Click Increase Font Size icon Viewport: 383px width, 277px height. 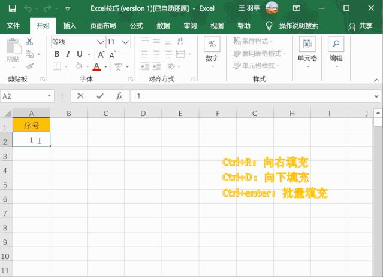pyautogui.click(x=101, y=54)
